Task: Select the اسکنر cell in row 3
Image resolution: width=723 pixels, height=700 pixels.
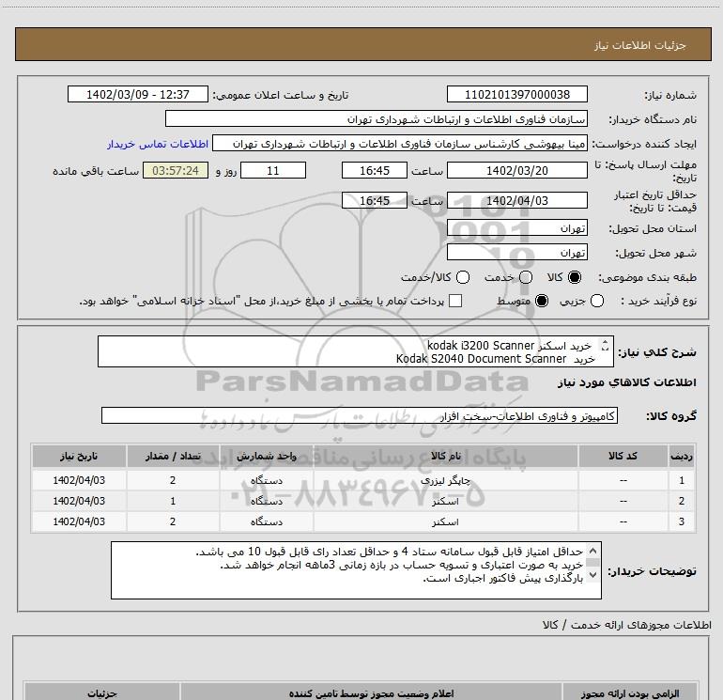Action: pos(445,521)
